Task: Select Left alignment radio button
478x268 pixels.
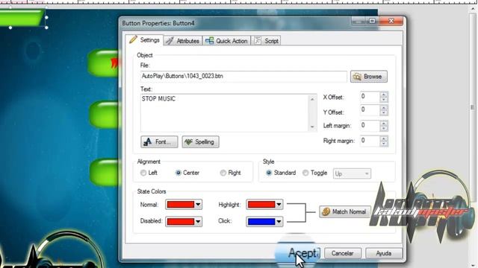Action: 143,173
